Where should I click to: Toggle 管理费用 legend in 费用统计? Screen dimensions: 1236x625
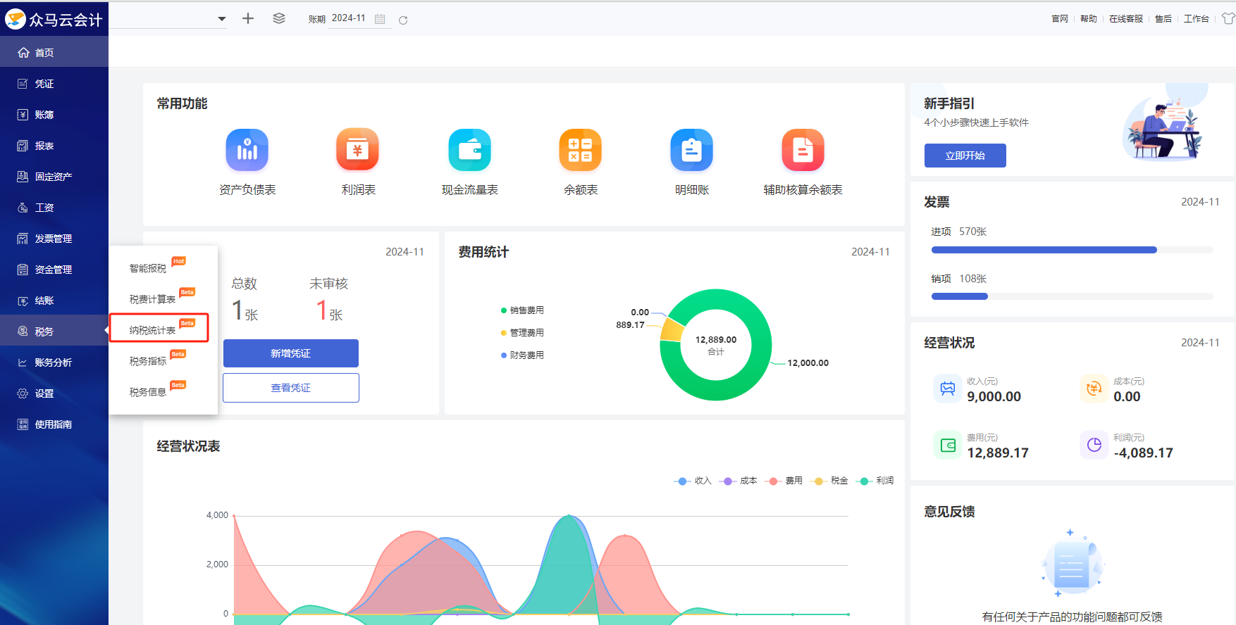[x=522, y=333]
